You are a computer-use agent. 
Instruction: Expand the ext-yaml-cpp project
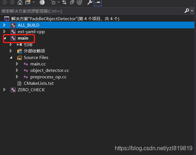(4, 31)
